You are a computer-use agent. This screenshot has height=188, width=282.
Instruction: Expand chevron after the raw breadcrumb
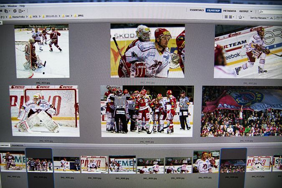tap(71, 16)
